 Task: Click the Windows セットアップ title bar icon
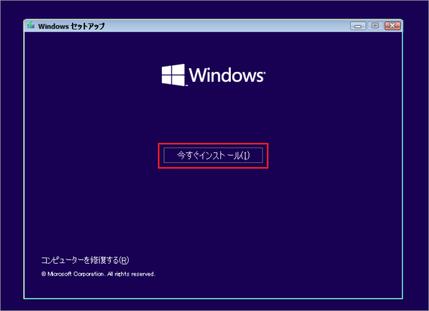(x=31, y=25)
